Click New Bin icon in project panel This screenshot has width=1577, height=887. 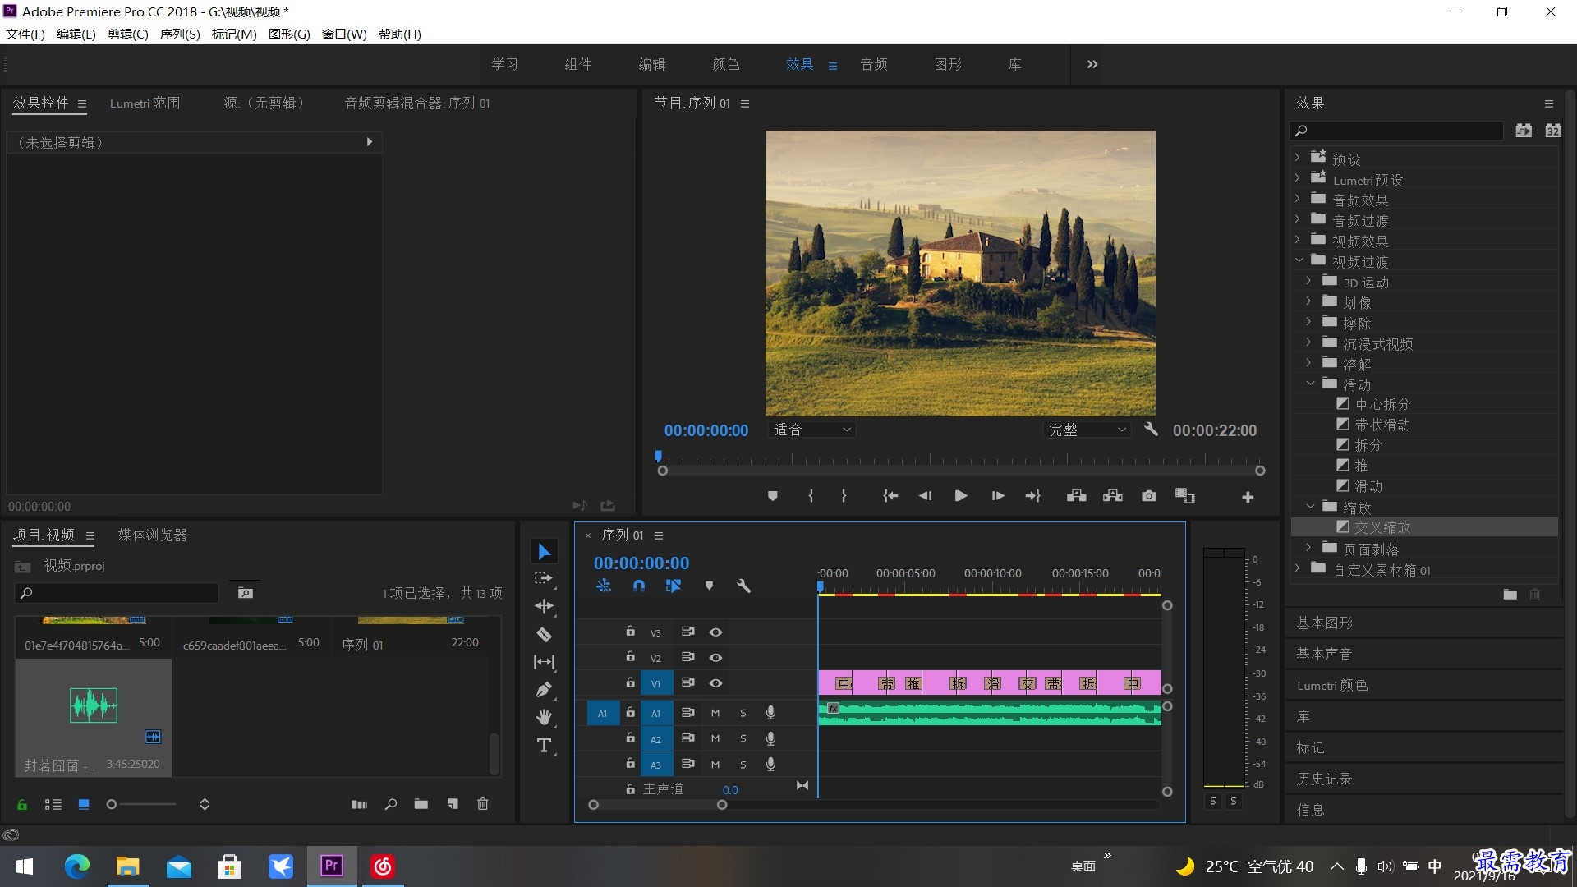click(x=421, y=804)
